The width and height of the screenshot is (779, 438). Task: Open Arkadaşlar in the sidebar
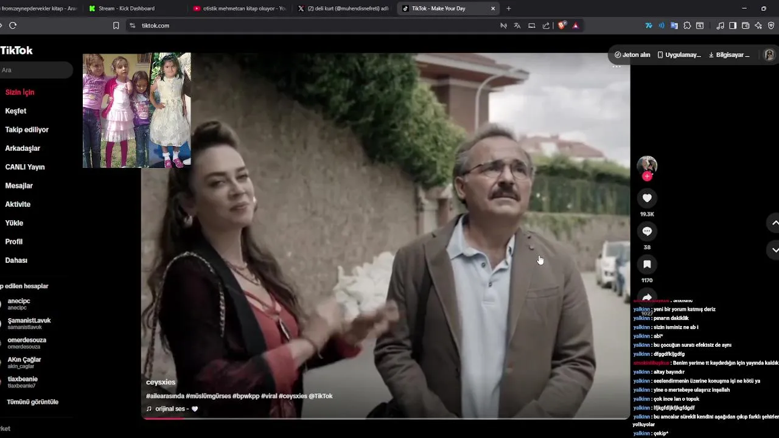tap(23, 148)
